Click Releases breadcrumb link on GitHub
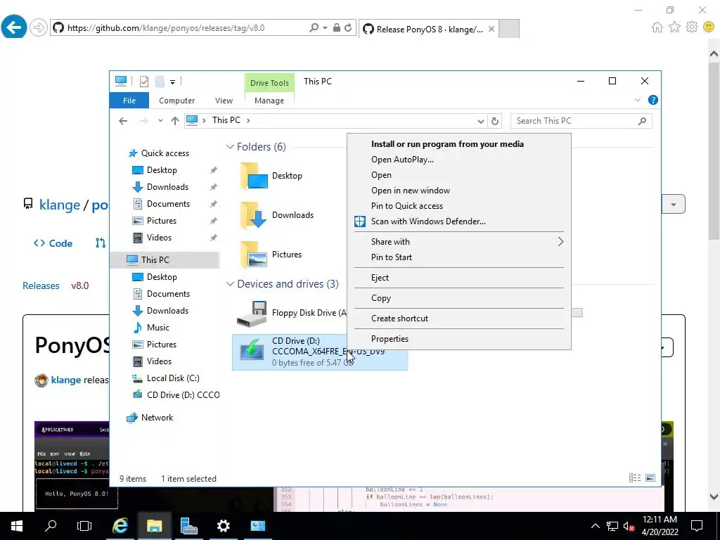Viewport: 720px width, 540px height. [x=41, y=285]
